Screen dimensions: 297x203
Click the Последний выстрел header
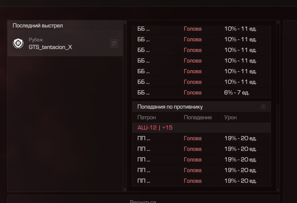(x=38, y=25)
